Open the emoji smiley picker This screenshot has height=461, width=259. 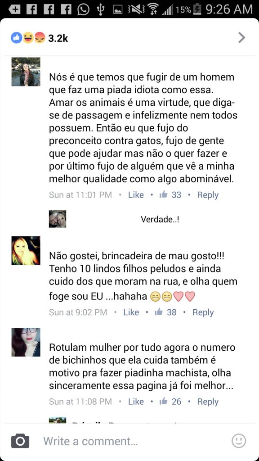[x=239, y=441]
